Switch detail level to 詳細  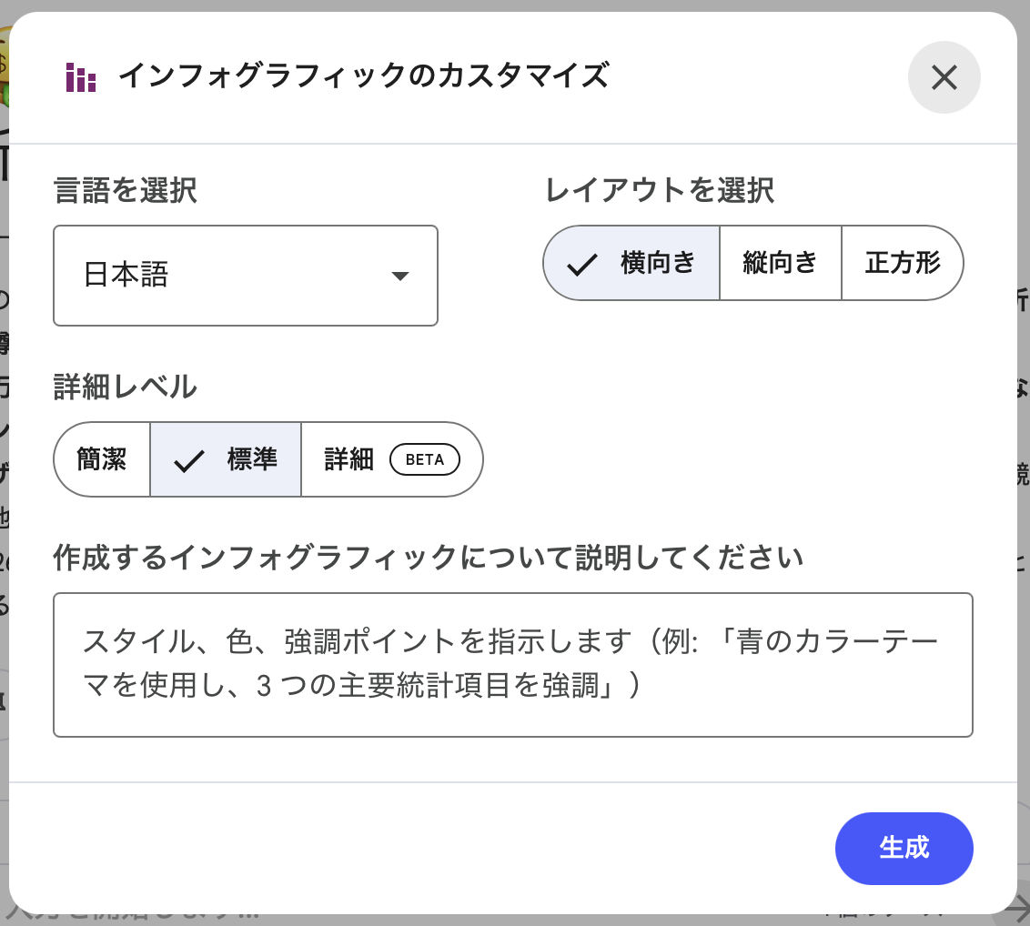(349, 460)
